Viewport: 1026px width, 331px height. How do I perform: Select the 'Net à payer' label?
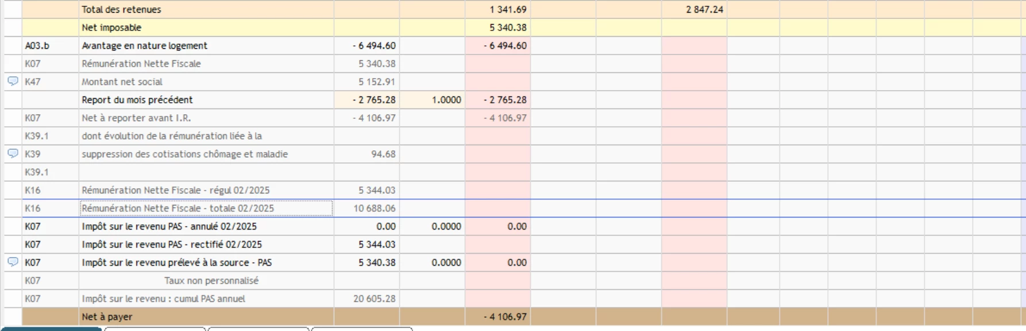(107, 317)
